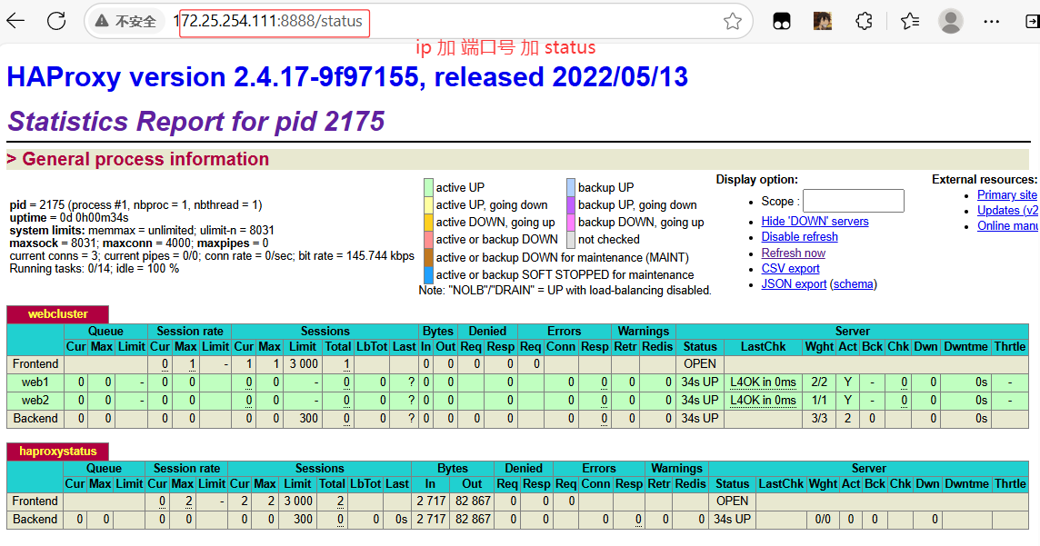Click web2 weight value 1/1

pyautogui.click(x=819, y=401)
